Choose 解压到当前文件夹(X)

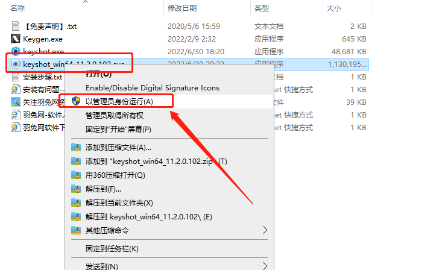point(119,203)
